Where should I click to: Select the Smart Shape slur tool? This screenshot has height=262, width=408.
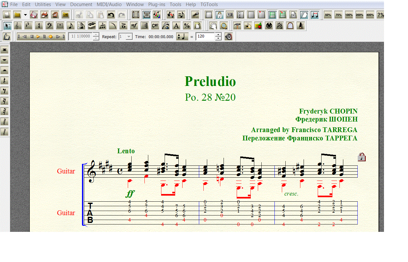click(x=113, y=26)
